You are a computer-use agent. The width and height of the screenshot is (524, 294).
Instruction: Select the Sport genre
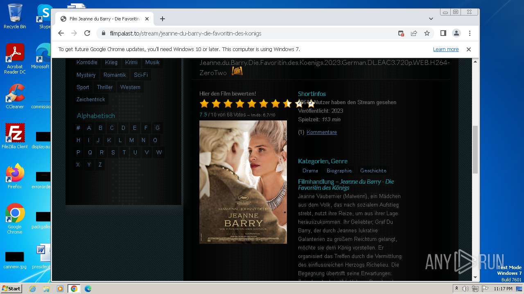click(83, 87)
